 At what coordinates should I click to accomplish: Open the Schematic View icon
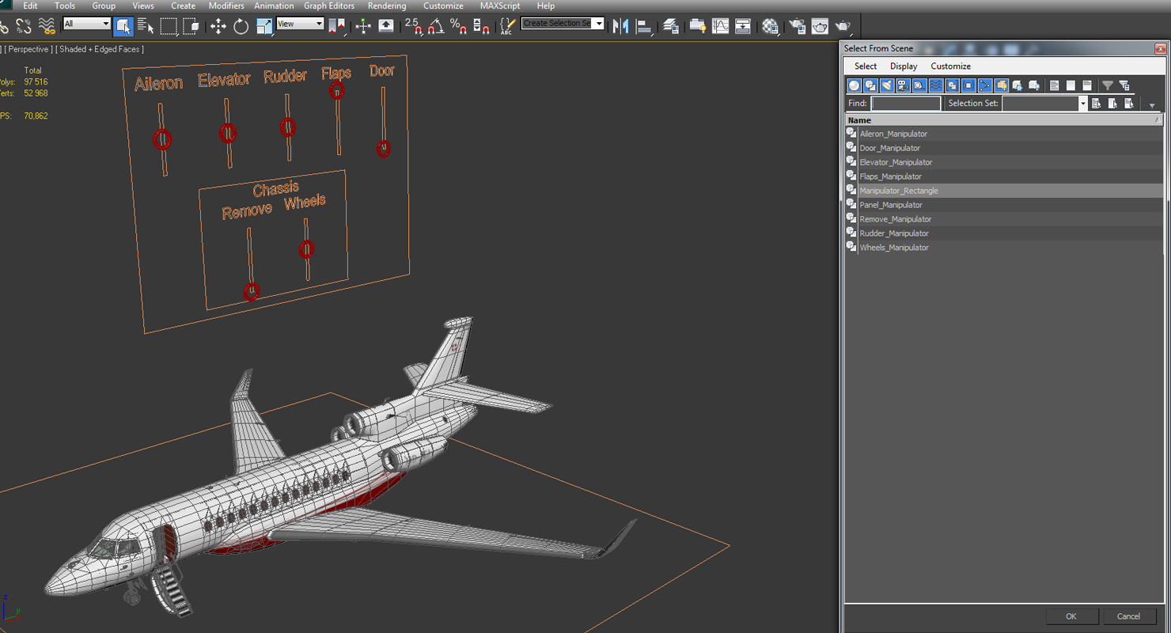pyautogui.click(x=743, y=26)
